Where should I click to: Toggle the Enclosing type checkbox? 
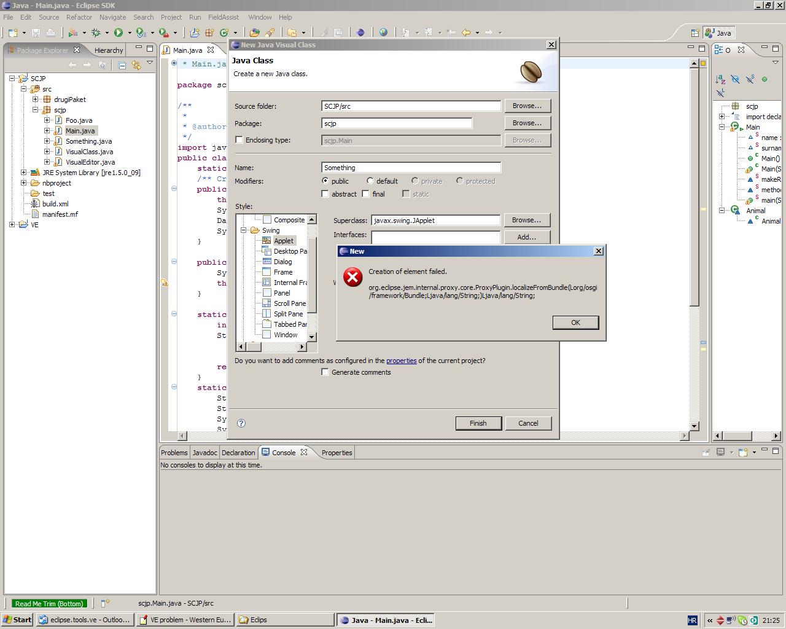(239, 140)
